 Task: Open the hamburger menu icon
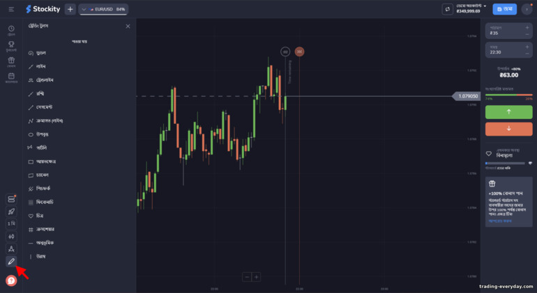click(11, 9)
